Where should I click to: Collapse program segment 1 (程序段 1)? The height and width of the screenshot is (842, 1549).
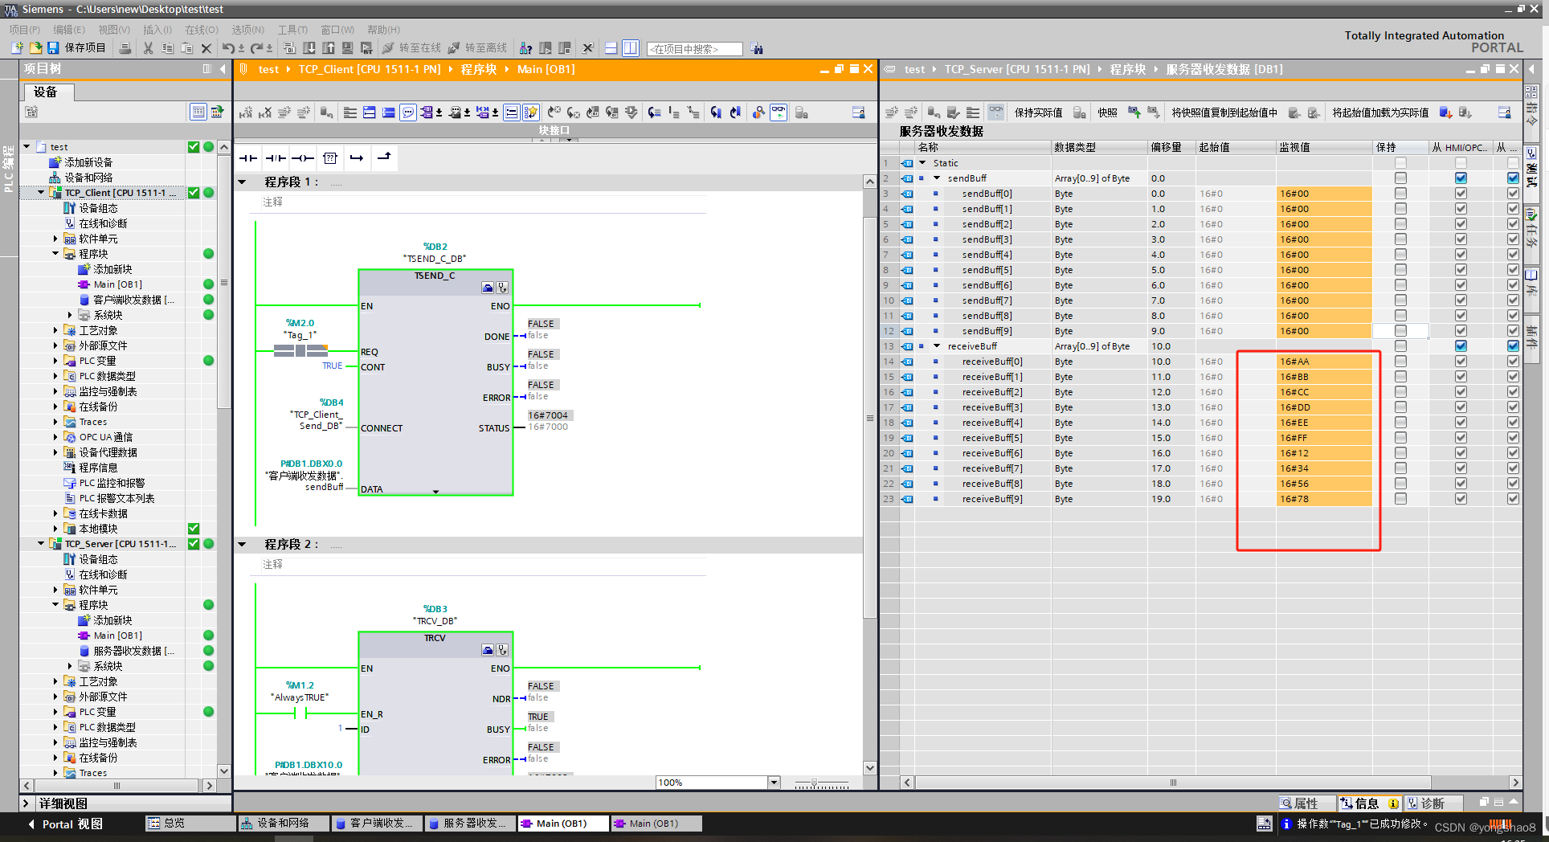click(x=242, y=182)
